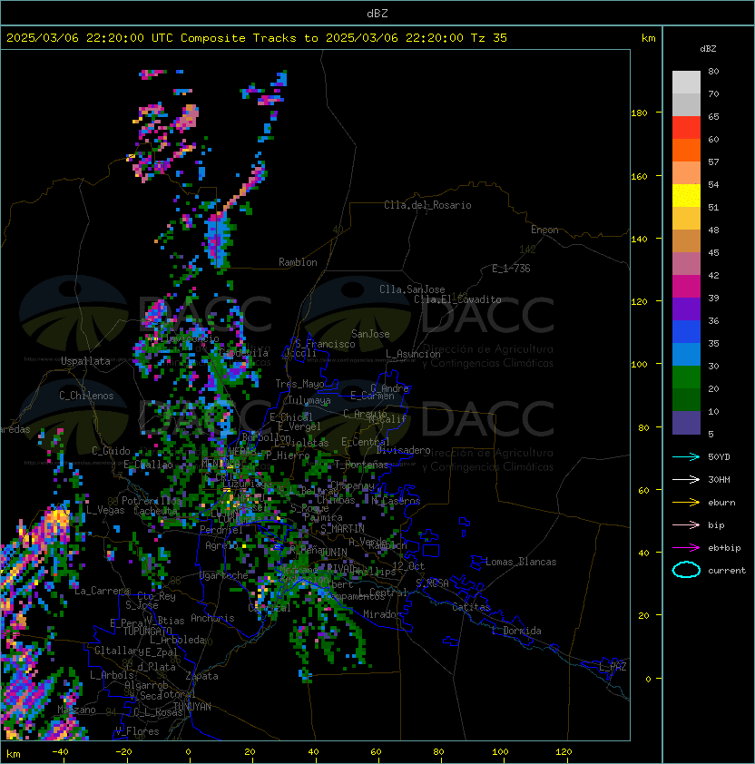Click the yellow eburn arrow in legend

point(686,503)
